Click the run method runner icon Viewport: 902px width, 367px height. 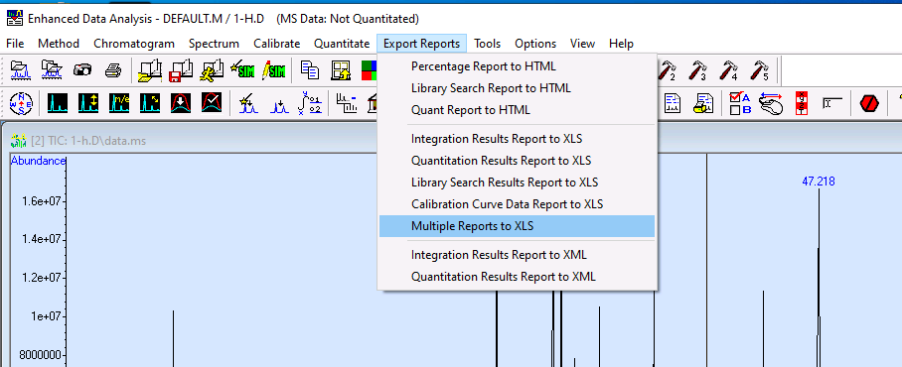(212, 70)
